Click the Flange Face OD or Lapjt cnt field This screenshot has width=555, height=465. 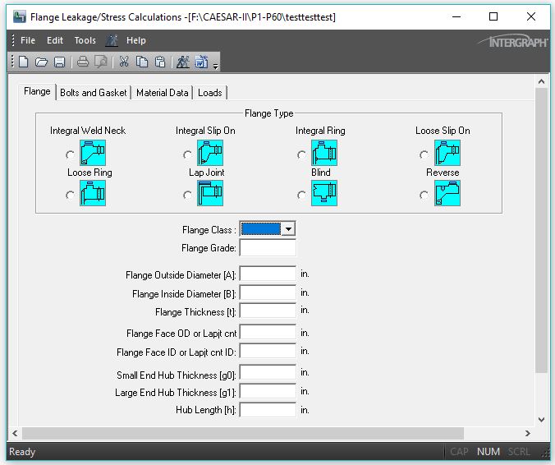click(x=268, y=332)
